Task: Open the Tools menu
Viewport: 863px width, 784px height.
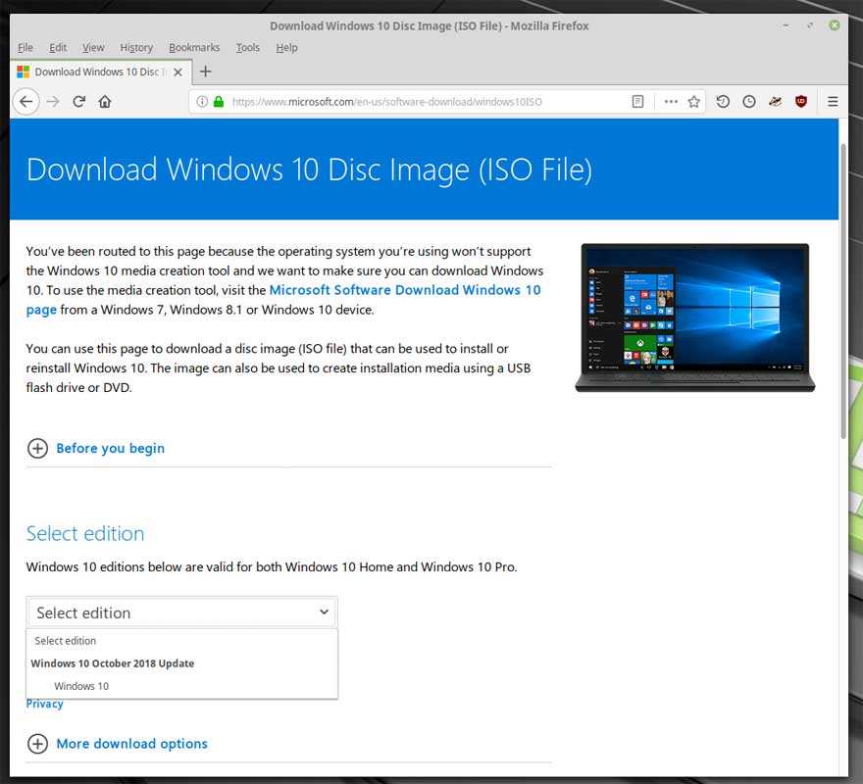Action: (248, 47)
